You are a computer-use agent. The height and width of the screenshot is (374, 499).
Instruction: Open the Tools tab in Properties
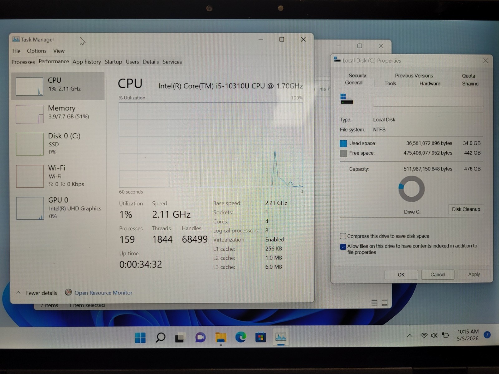pyautogui.click(x=390, y=84)
